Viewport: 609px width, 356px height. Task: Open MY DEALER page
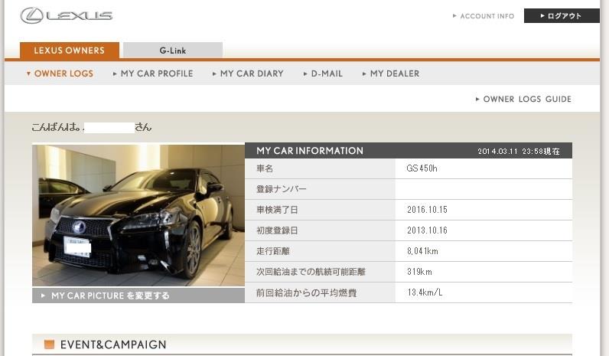point(391,73)
